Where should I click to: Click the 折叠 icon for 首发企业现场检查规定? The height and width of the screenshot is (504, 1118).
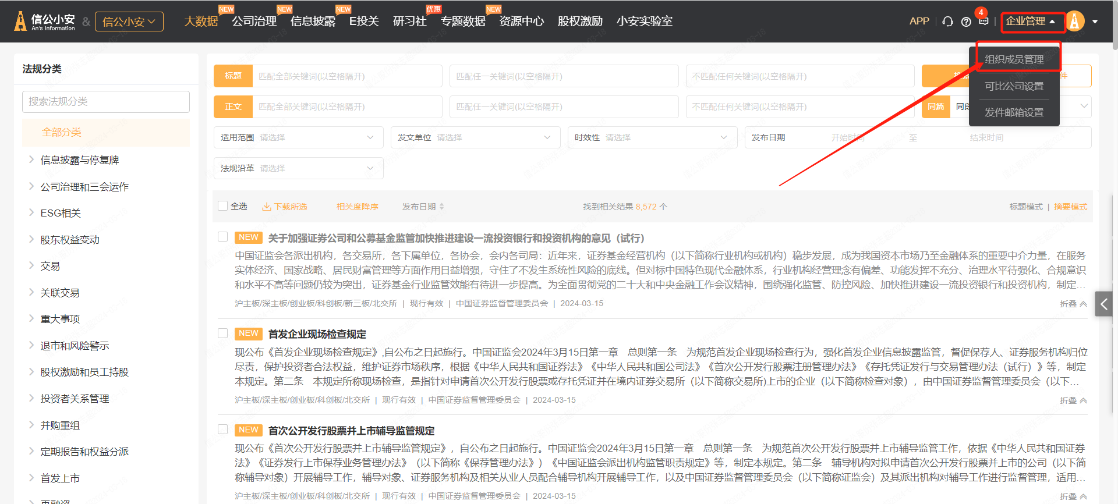(1083, 400)
